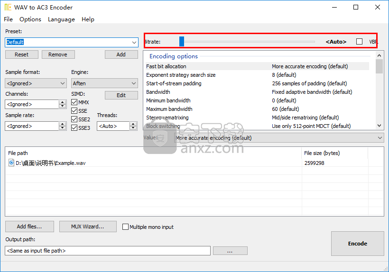389x272 pixels.
Task: Click the Example.wav file icon in list
Action: tap(11, 163)
